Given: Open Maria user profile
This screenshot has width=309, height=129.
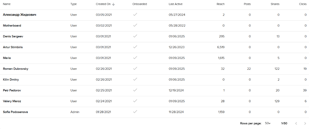Looking at the screenshot, I should click(x=7, y=58).
